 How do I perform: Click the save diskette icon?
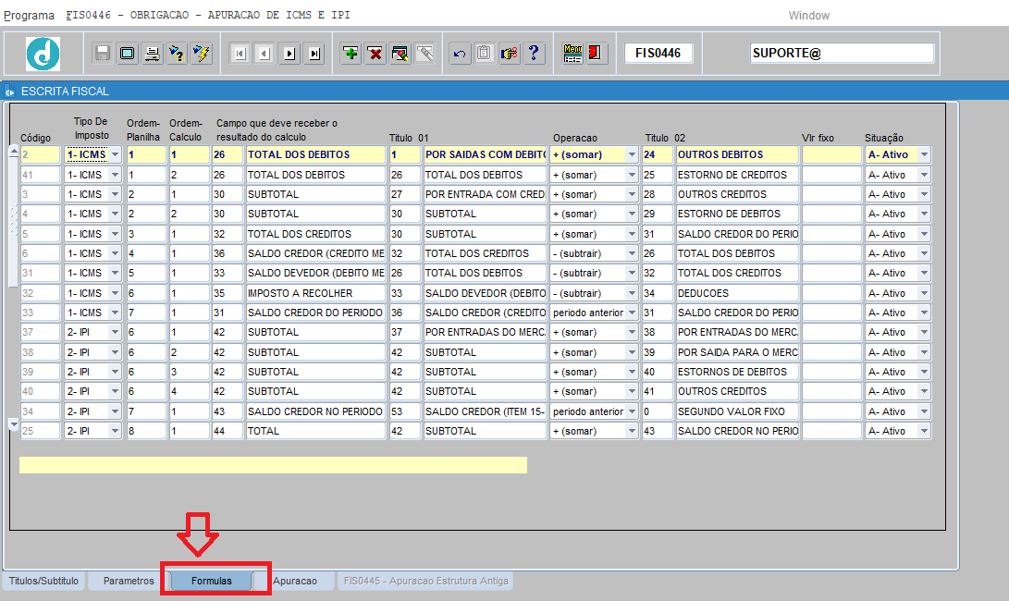(x=103, y=54)
